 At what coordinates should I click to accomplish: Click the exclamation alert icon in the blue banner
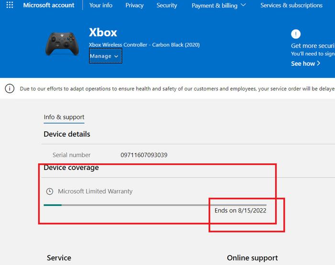coord(296,34)
